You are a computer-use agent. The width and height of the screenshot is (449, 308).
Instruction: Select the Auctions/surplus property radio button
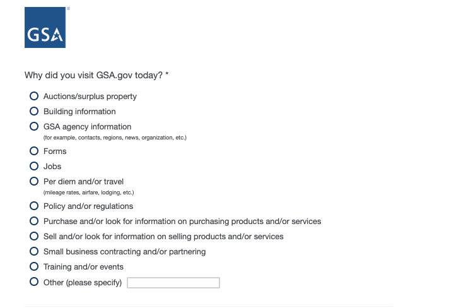click(x=34, y=97)
